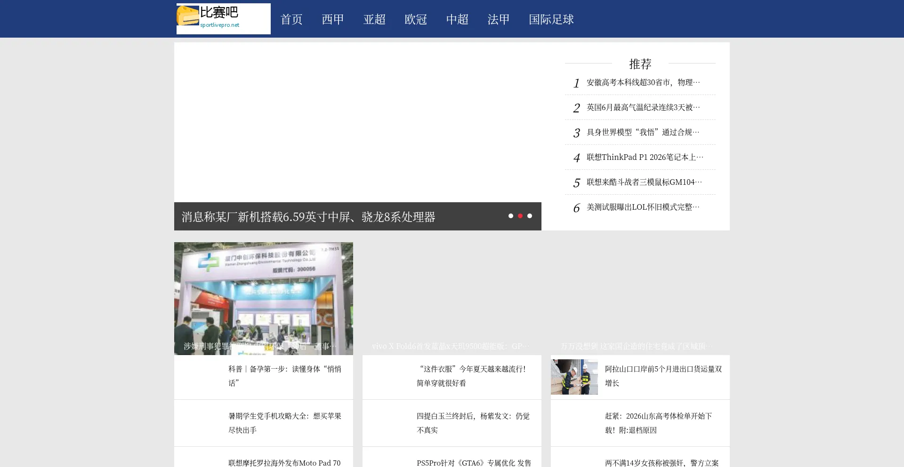Open recommended item 6 美测试服曝出LOL
This screenshot has width=904, height=467.
pos(643,207)
